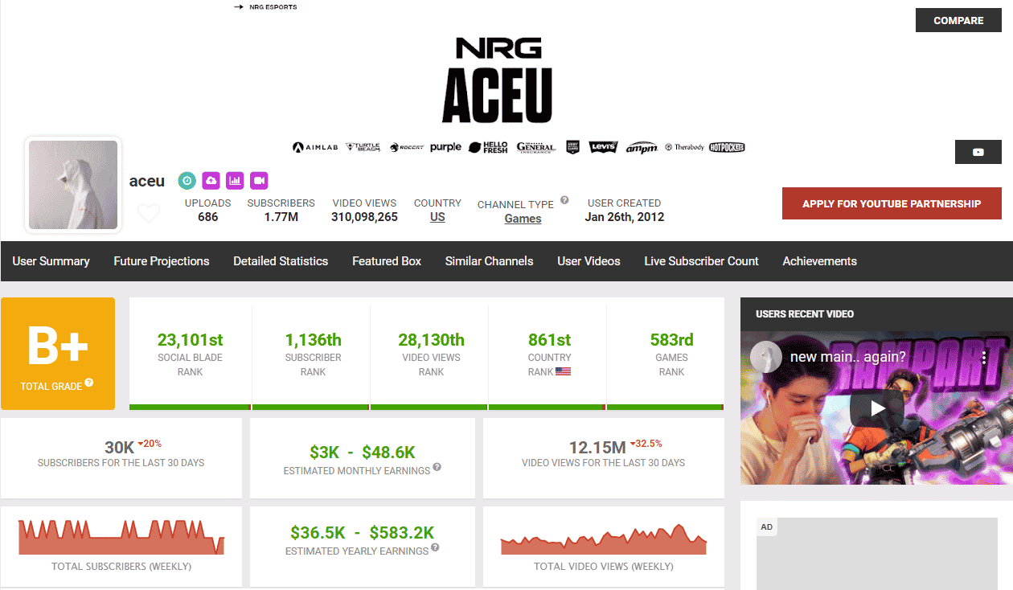1013x590 pixels.
Task: Open the Featured Box tab
Action: click(387, 261)
